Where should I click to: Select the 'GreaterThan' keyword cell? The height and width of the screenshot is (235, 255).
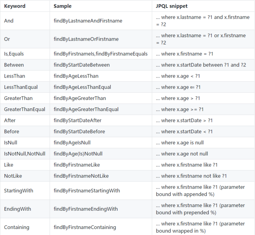point(25,98)
